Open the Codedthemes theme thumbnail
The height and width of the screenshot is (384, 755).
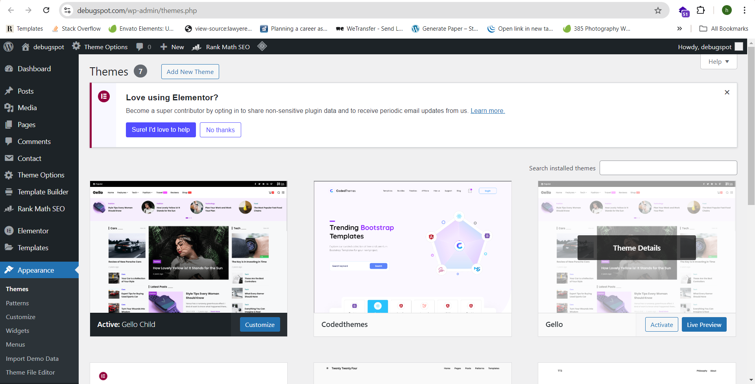412,247
